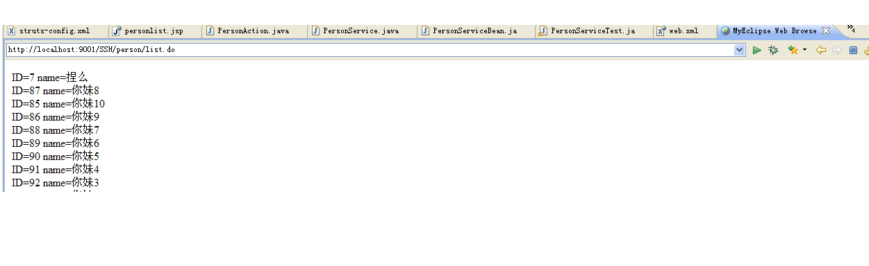Image resolution: width=869 pixels, height=266 pixels.
Task: Select the PersonServiceTest.java tab
Action: pos(593,31)
